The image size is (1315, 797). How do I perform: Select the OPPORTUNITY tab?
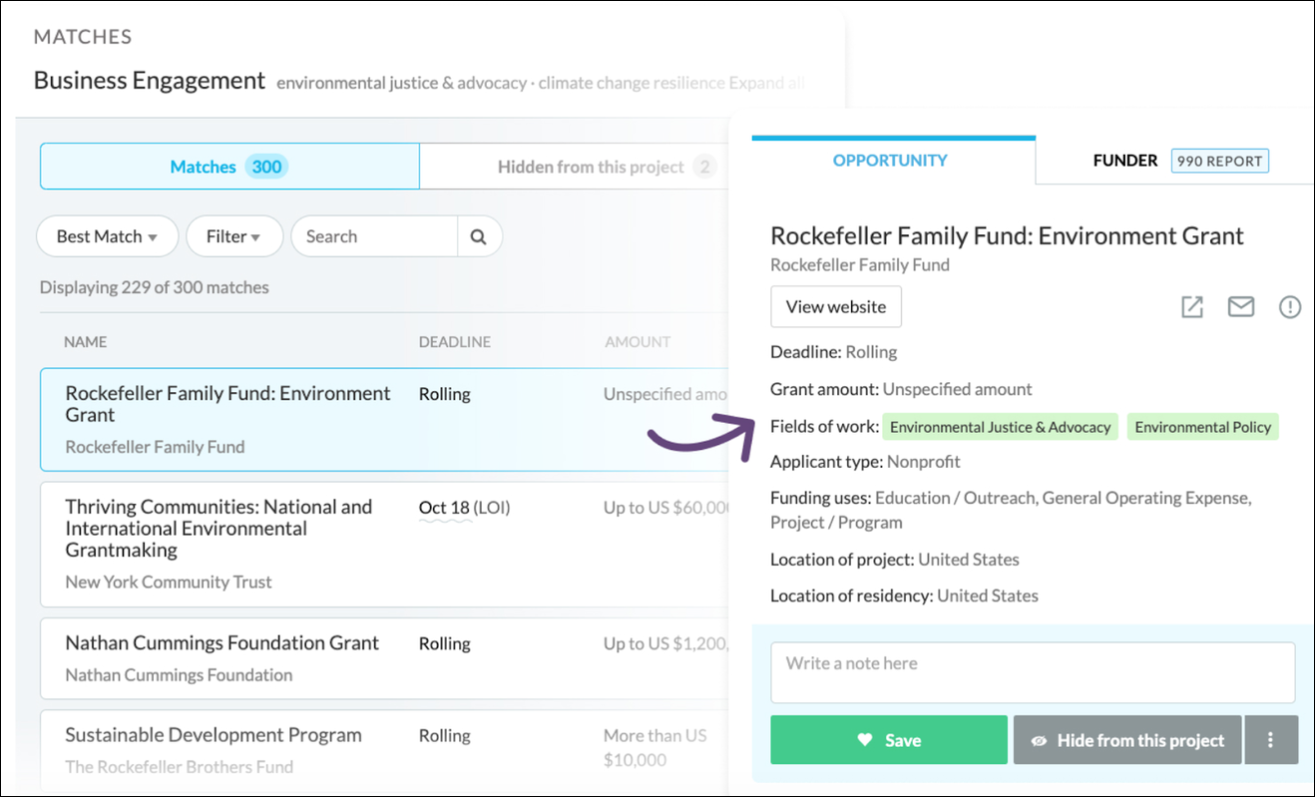click(892, 160)
